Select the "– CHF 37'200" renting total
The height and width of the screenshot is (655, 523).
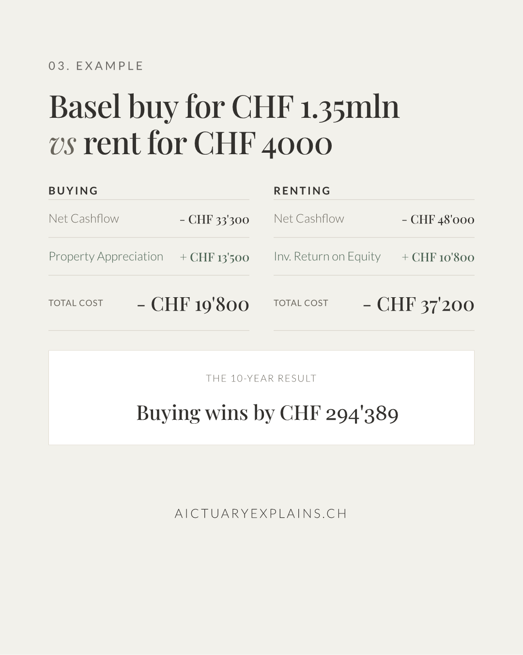(419, 304)
